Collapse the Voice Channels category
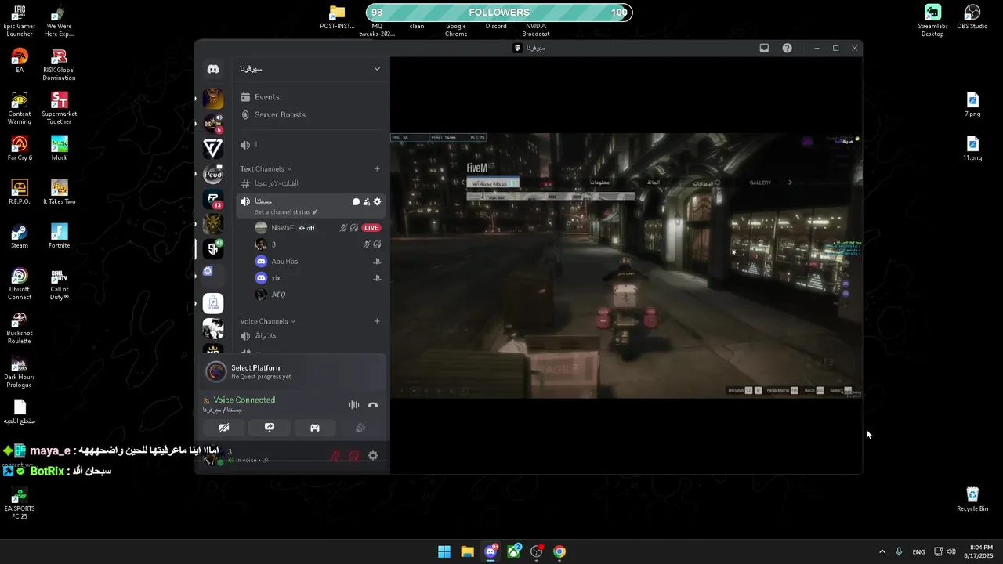 [x=267, y=321]
